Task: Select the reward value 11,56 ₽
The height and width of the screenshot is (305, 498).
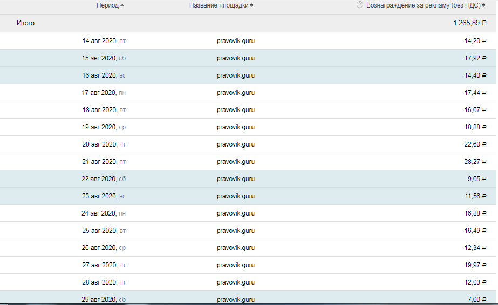Action: coord(475,196)
